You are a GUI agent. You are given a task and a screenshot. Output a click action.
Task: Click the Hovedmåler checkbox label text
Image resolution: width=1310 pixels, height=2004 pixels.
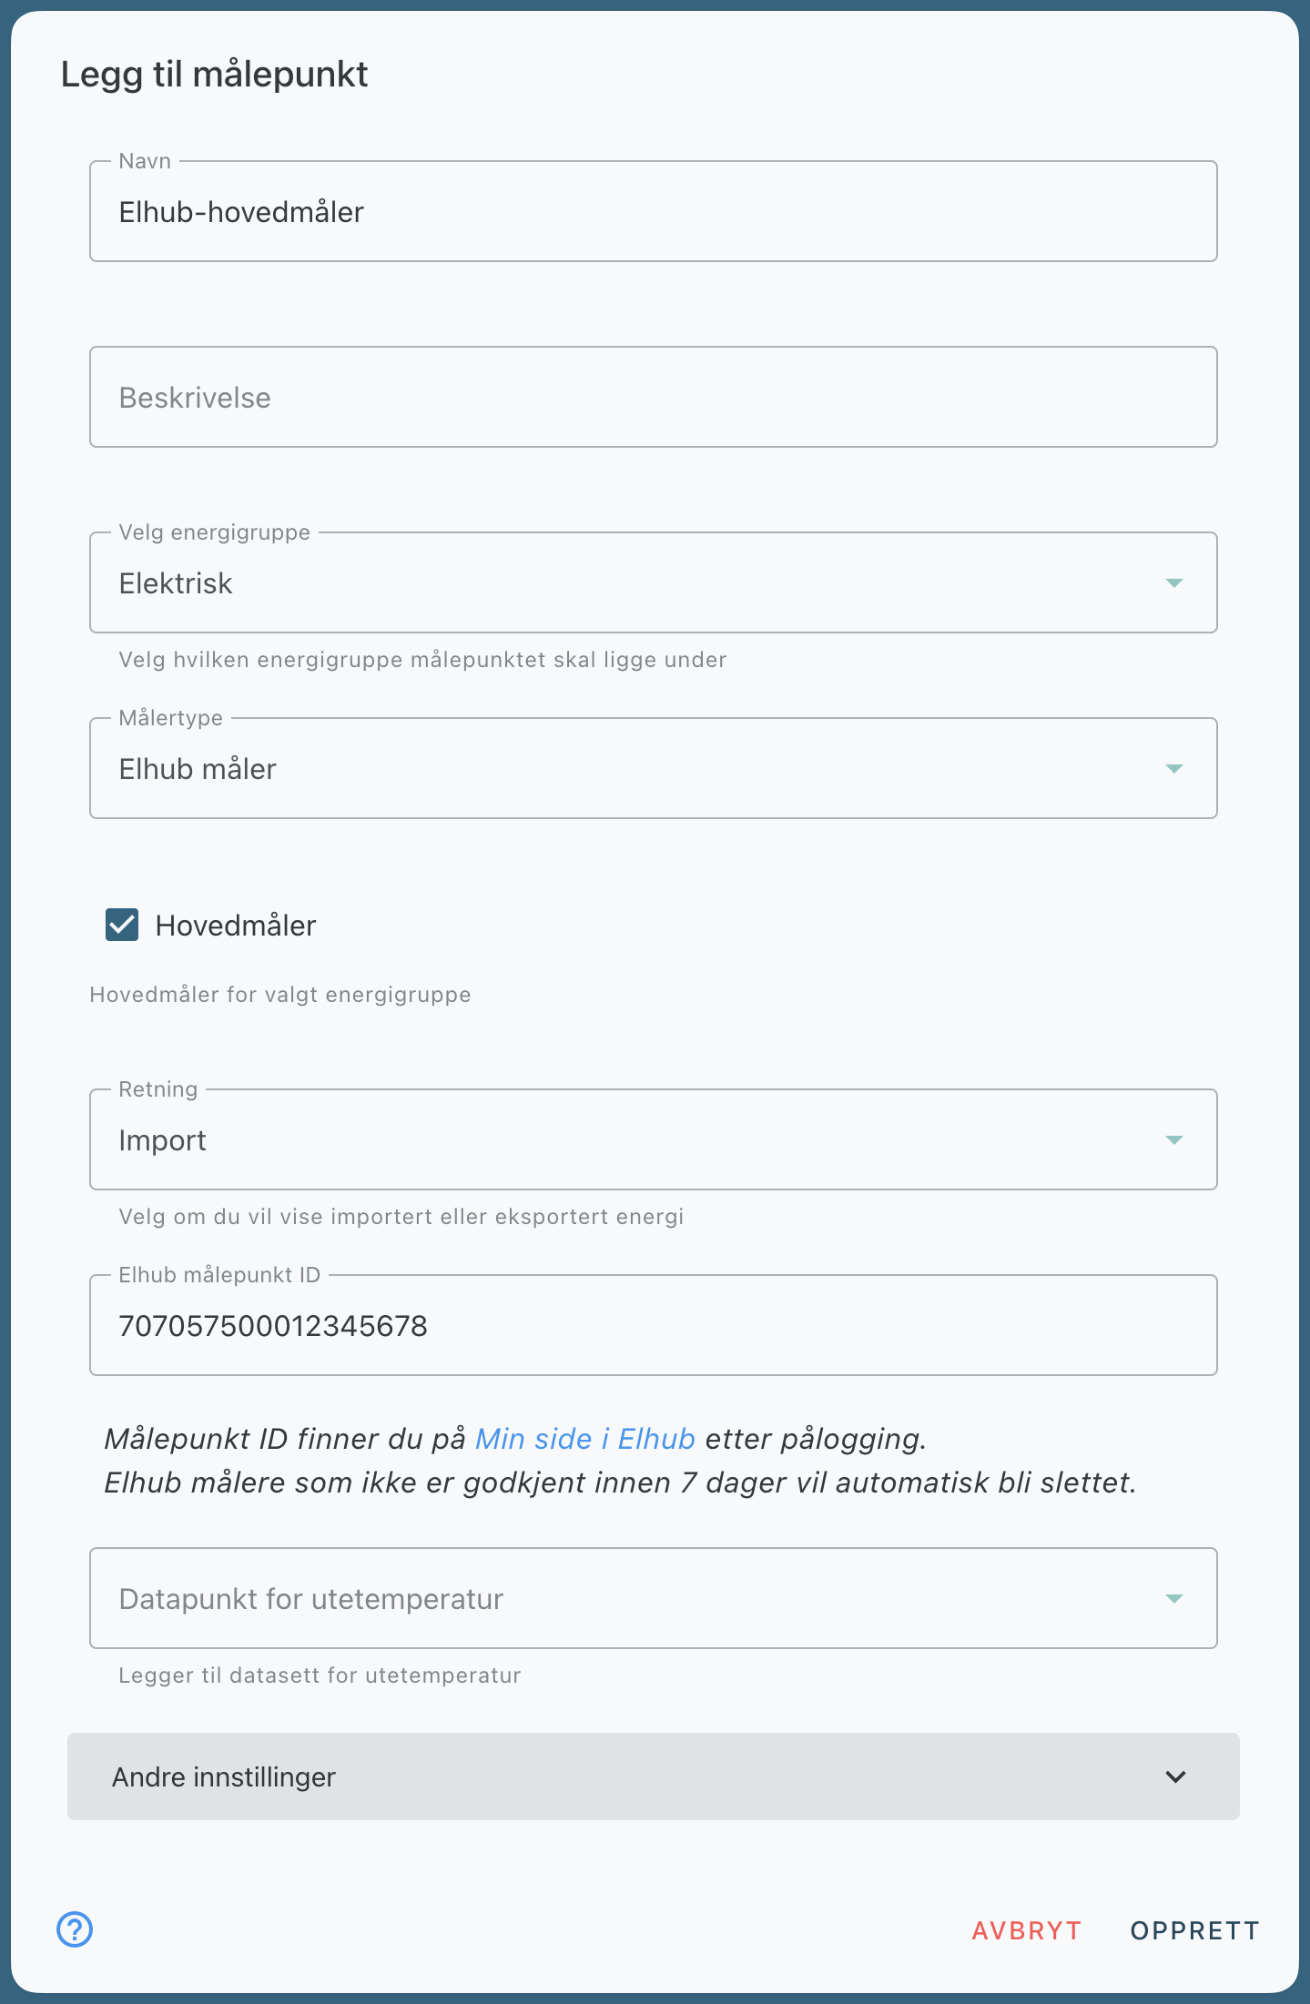(x=236, y=926)
